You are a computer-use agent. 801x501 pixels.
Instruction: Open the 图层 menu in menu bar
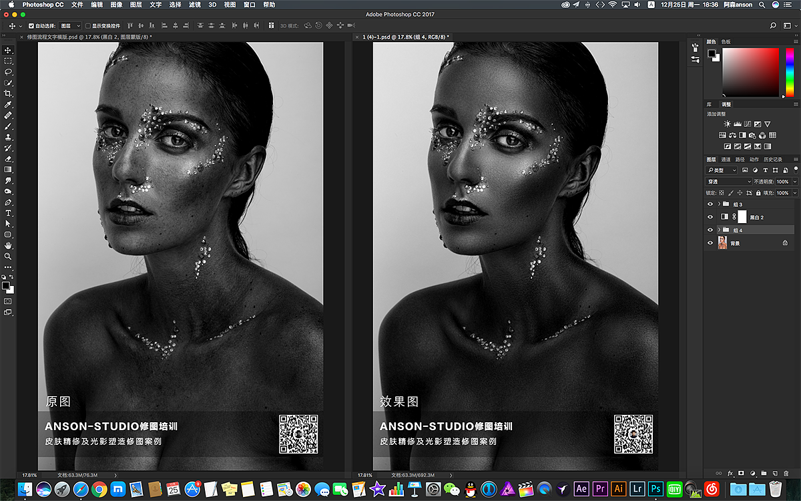136,5
